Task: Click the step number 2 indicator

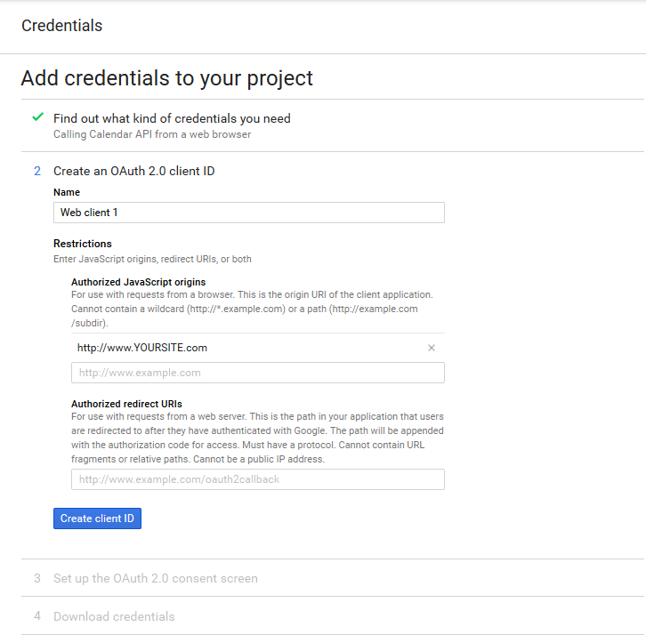Action: coord(37,171)
